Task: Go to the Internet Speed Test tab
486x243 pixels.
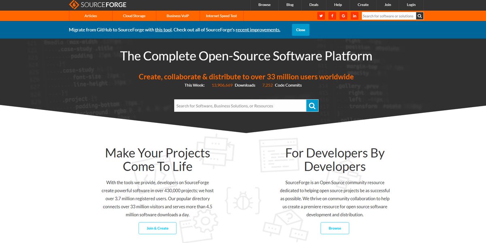Action: 221,16
